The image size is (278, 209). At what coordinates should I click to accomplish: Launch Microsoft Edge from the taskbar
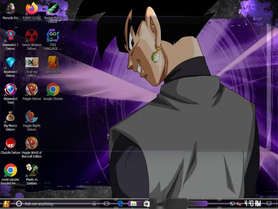pos(120,204)
